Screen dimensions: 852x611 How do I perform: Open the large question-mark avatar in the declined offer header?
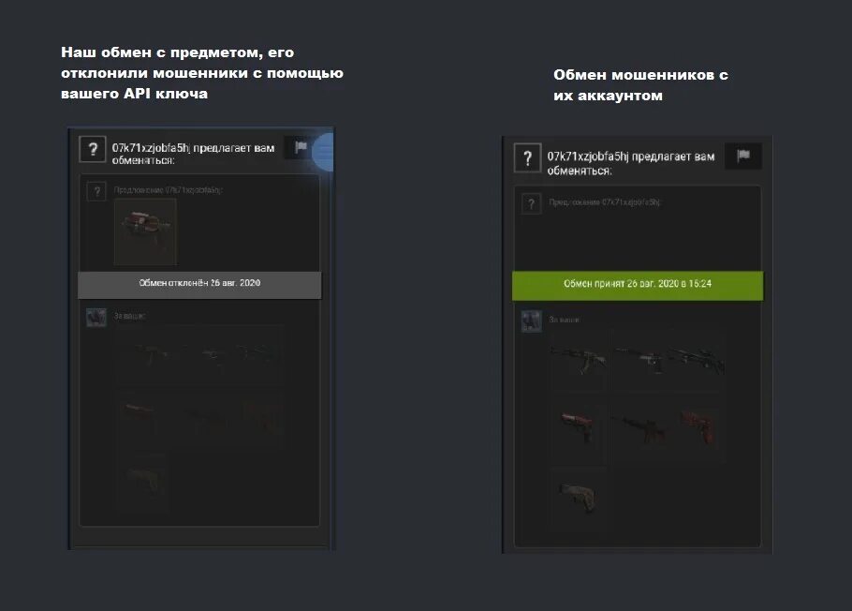coord(93,149)
